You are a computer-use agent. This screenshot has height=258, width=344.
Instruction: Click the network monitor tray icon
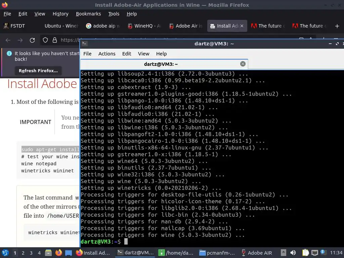pos(314,253)
